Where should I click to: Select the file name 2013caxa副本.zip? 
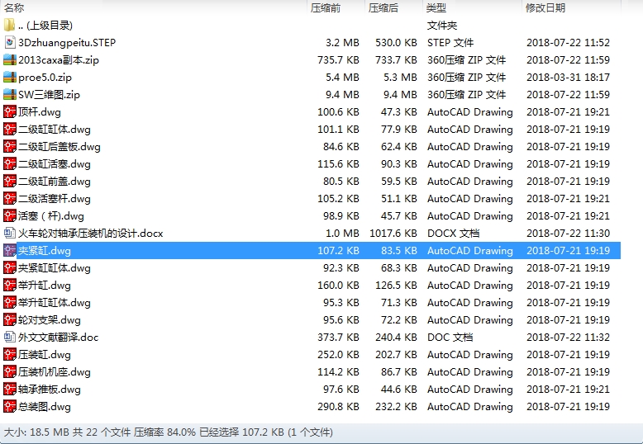pos(59,60)
